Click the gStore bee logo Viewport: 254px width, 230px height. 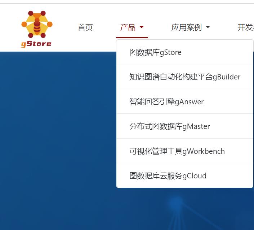[37, 29]
